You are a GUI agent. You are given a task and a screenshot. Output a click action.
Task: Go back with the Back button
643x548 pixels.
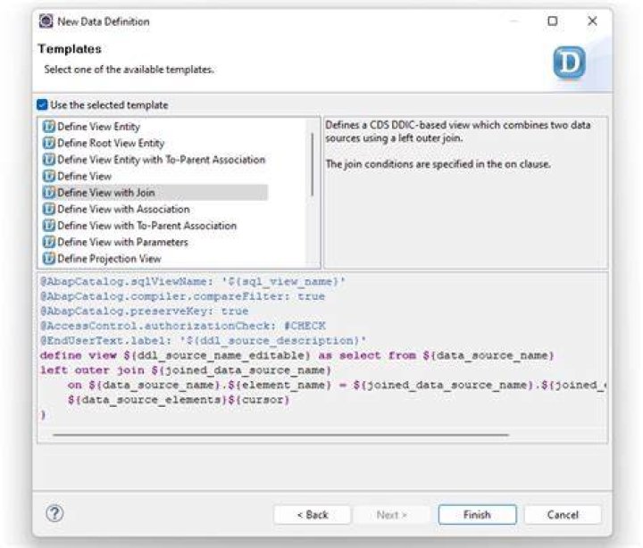[312, 514]
